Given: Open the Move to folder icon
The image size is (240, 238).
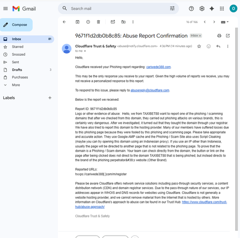Looking at the screenshot, I should (123, 22).
